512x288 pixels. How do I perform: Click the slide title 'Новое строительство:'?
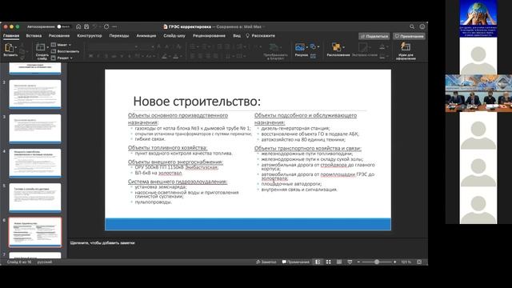[197, 102]
